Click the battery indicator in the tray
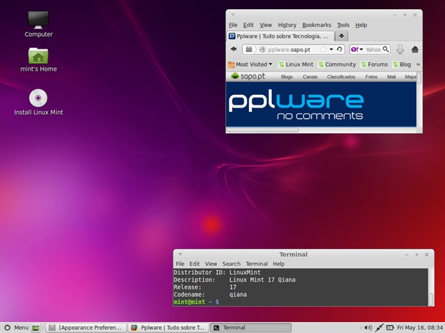The width and height of the screenshot is (445, 333). pyautogui.click(x=390, y=327)
